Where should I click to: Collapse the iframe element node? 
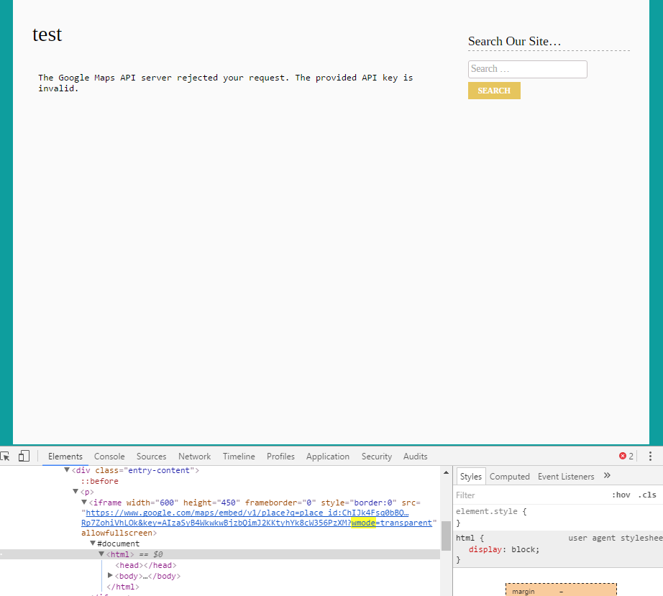click(x=84, y=502)
